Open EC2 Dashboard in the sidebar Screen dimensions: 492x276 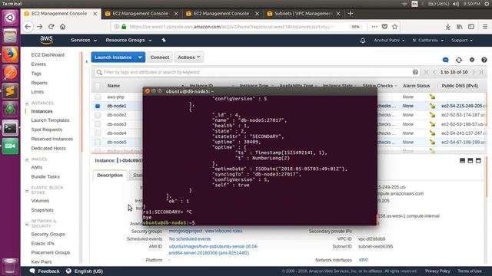[48, 54]
